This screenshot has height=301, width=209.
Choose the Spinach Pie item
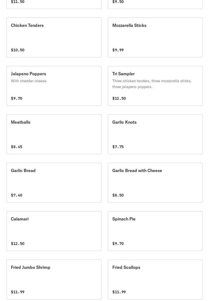coord(155,231)
